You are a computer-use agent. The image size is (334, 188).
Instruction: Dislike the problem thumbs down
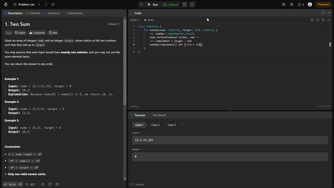tap(20, 184)
